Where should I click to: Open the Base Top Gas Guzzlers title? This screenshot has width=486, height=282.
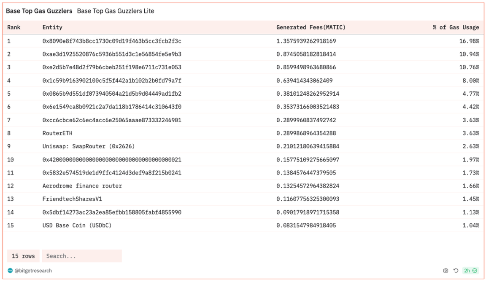point(39,11)
